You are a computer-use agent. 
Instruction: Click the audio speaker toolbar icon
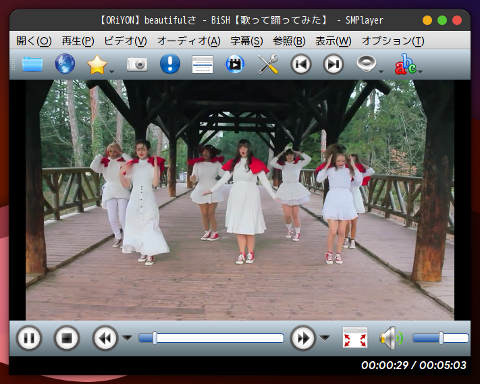point(366,63)
